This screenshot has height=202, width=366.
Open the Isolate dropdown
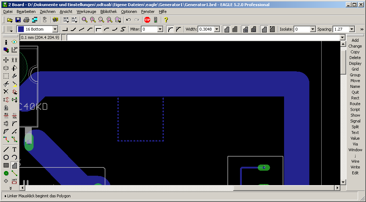pos(313,29)
